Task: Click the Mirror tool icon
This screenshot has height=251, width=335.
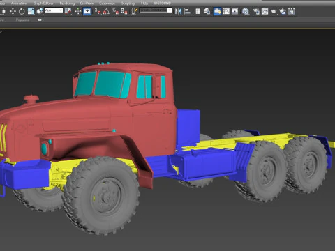Action: pyautogui.click(x=178, y=11)
